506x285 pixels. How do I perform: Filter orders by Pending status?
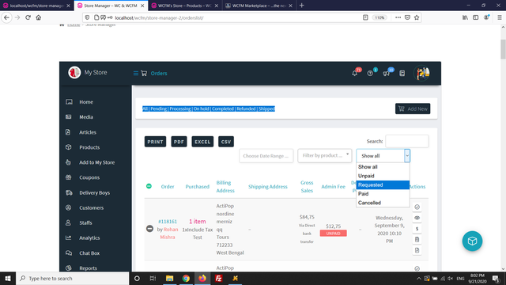pos(158,108)
